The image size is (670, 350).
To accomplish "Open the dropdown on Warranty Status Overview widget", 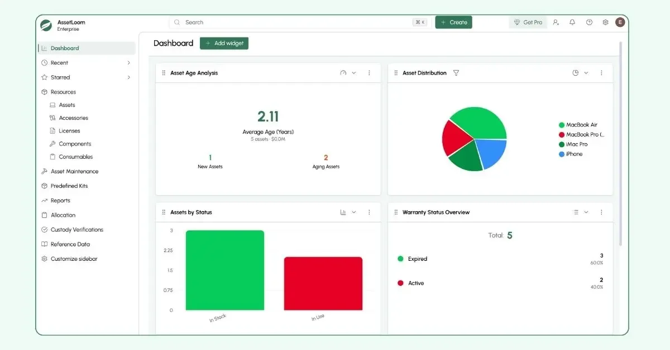I will pos(585,212).
